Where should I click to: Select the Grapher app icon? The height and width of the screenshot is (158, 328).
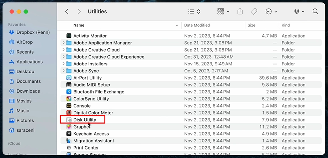[x=69, y=127]
